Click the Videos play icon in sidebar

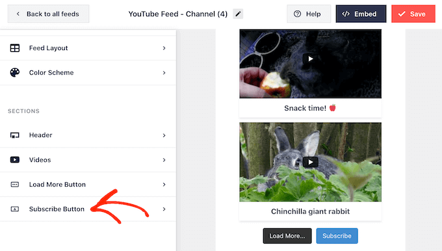click(15, 159)
